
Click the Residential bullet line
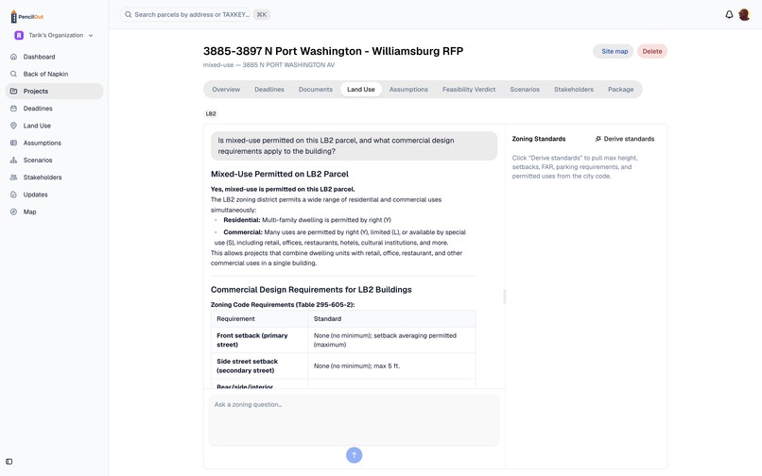[307, 220]
